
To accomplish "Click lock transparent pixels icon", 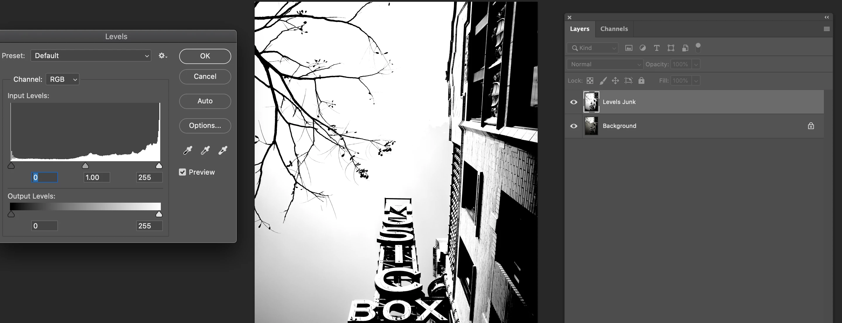I will coord(590,81).
